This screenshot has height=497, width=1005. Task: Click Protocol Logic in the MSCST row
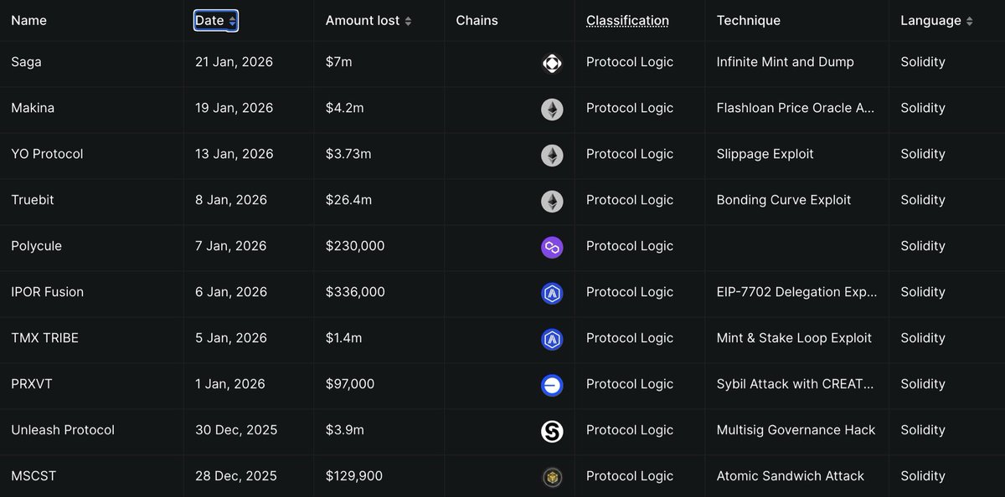coord(630,476)
